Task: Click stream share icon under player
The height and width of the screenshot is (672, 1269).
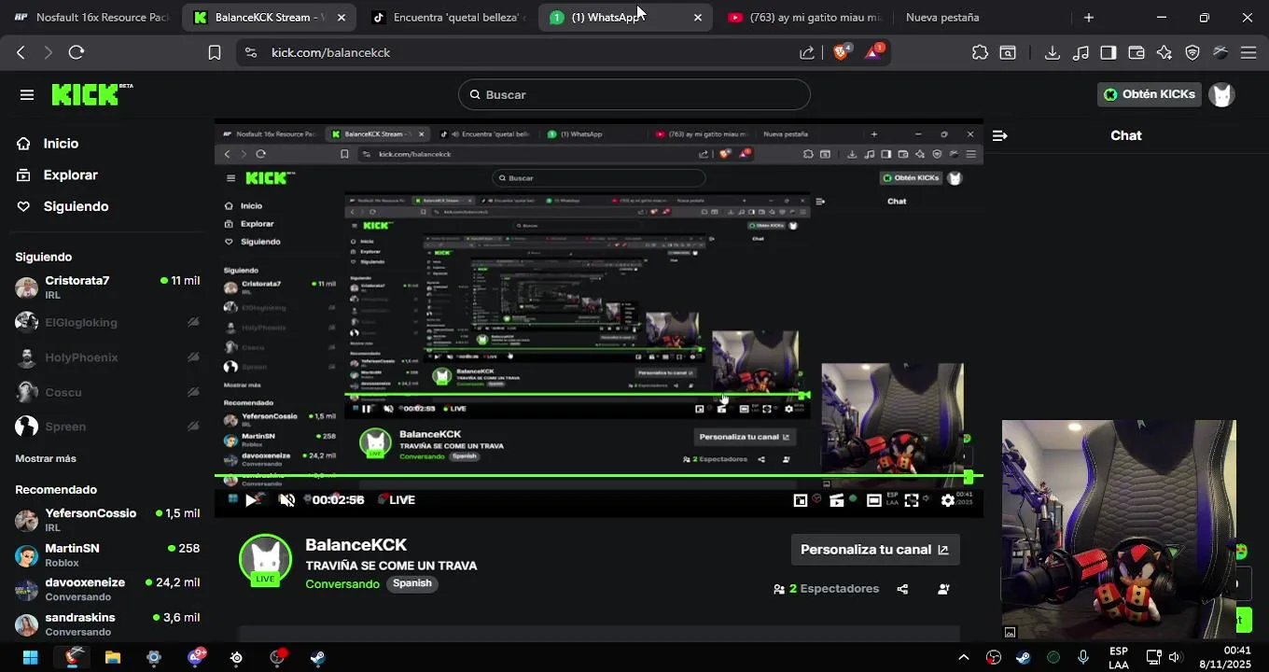Action: (902, 589)
